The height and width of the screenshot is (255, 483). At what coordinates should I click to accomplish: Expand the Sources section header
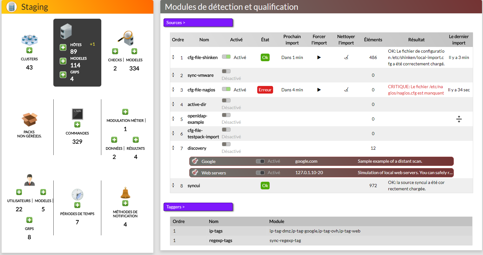[x=198, y=23]
